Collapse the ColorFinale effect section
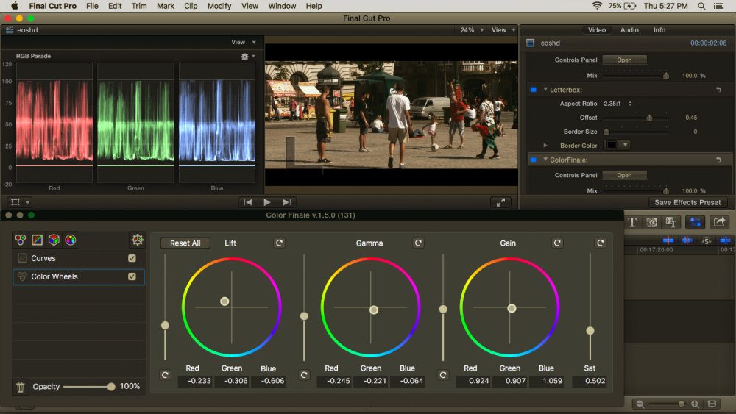Image resolution: width=736 pixels, height=414 pixels. [x=545, y=160]
